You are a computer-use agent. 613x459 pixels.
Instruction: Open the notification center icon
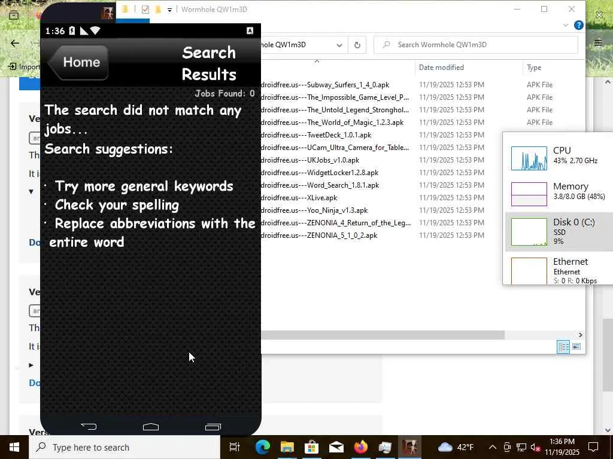(593, 447)
